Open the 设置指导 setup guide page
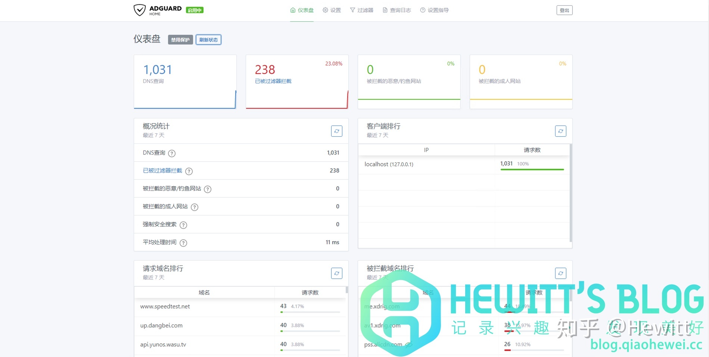Viewport: 709px width, 357px height. [434, 10]
